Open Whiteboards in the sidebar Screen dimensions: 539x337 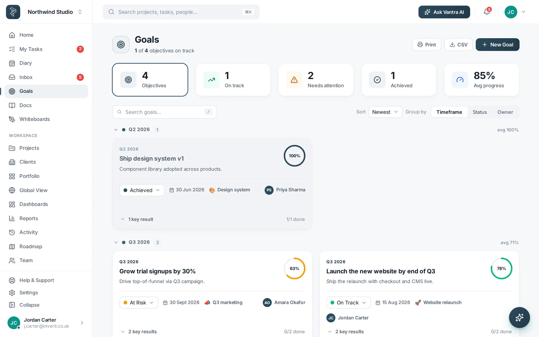46,119
